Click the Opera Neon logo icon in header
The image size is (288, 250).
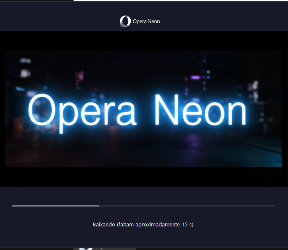125,22
